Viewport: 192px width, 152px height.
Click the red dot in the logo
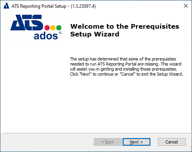tap(47, 28)
